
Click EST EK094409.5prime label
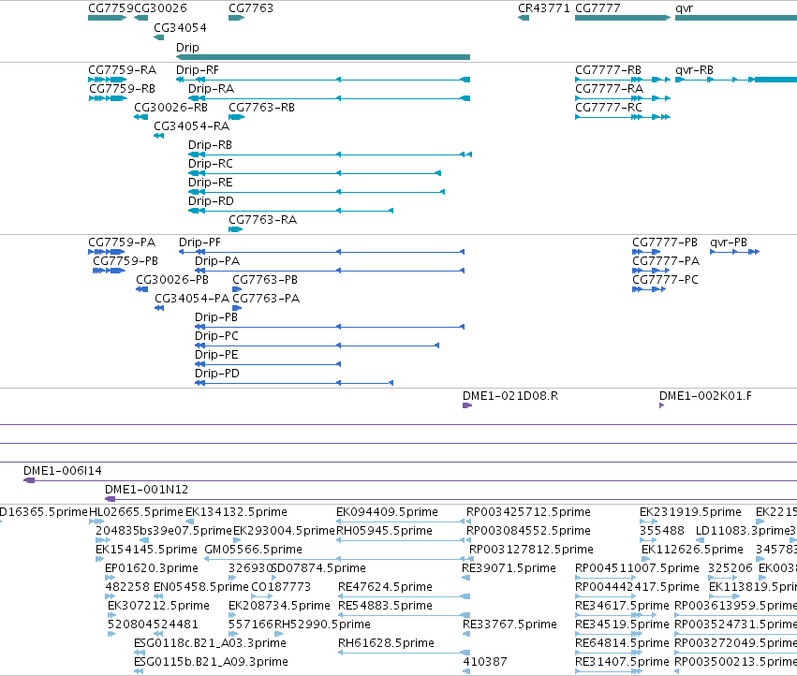[387, 512]
